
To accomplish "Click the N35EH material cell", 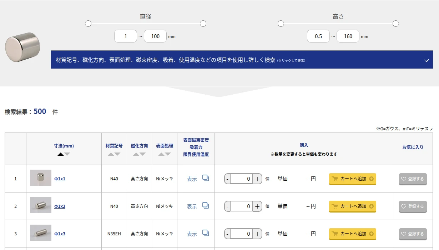I will pyautogui.click(x=114, y=234).
